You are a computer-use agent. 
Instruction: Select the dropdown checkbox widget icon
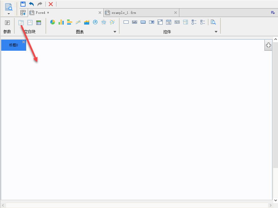click(160, 22)
